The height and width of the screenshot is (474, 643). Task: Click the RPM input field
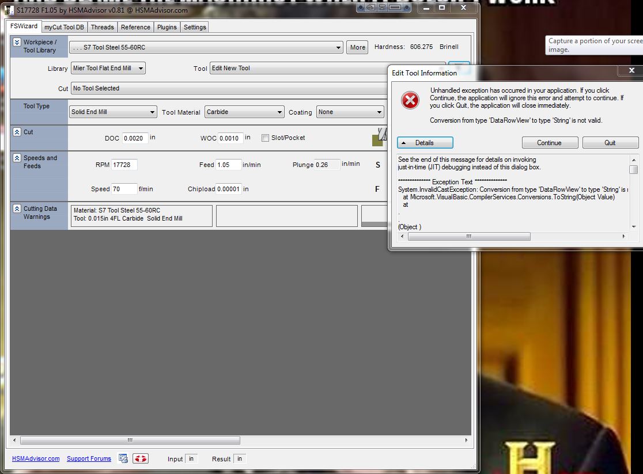click(124, 165)
